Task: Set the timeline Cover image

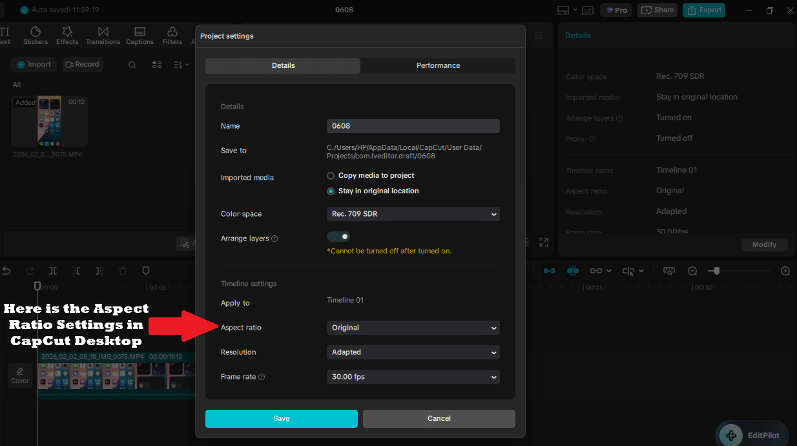Action: pos(20,376)
